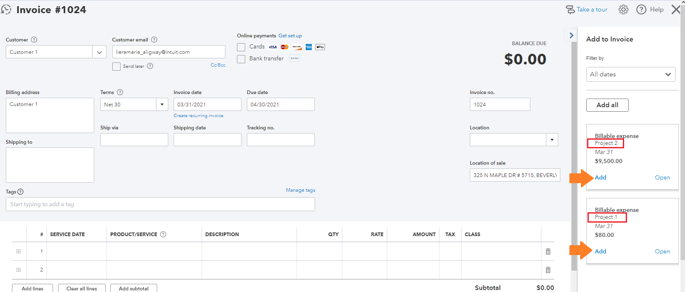Click the Invoice no. field
Screen dimensions: 685x292
(500, 104)
